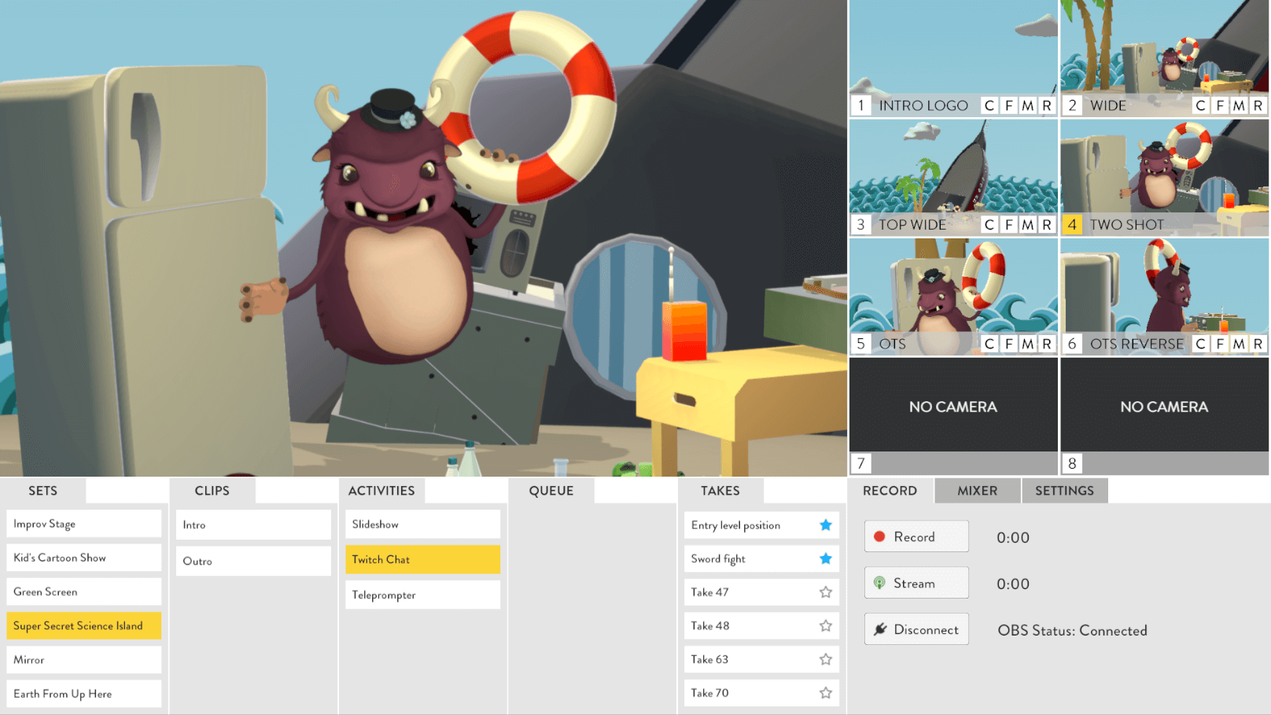1271x715 pixels.
Task: Click the R icon on Top Wide camera
Action: (x=1047, y=225)
